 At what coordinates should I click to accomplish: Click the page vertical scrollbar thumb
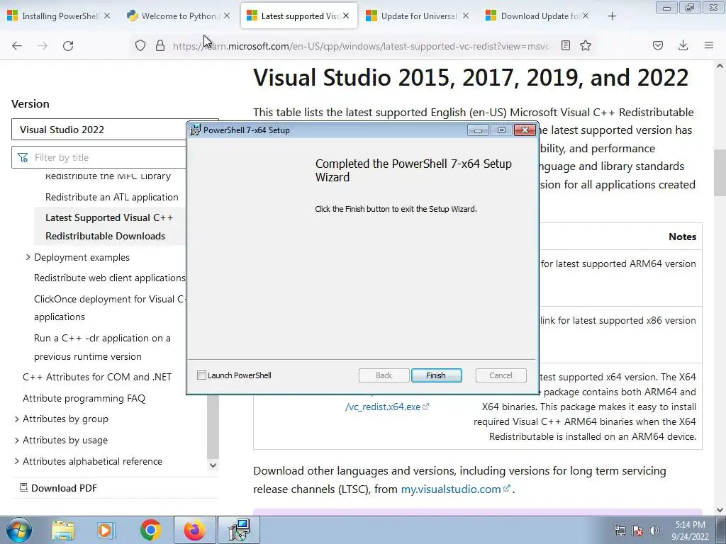pos(720,172)
